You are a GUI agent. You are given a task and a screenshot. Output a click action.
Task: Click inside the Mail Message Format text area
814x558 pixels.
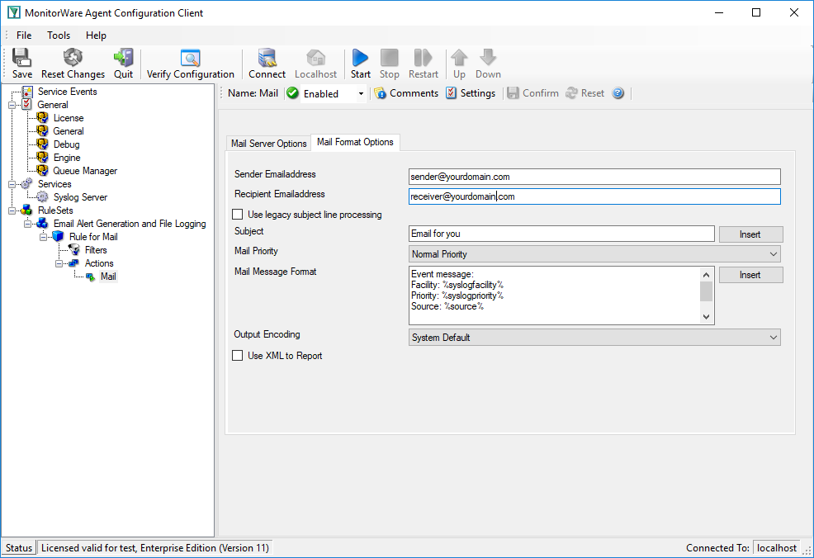pos(555,296)
